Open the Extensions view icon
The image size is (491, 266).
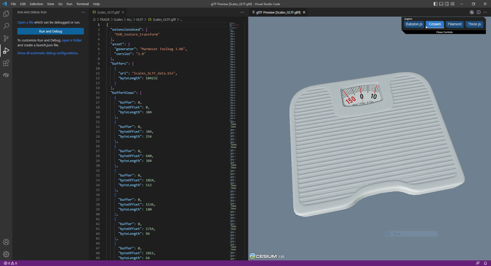pos(6,63)
